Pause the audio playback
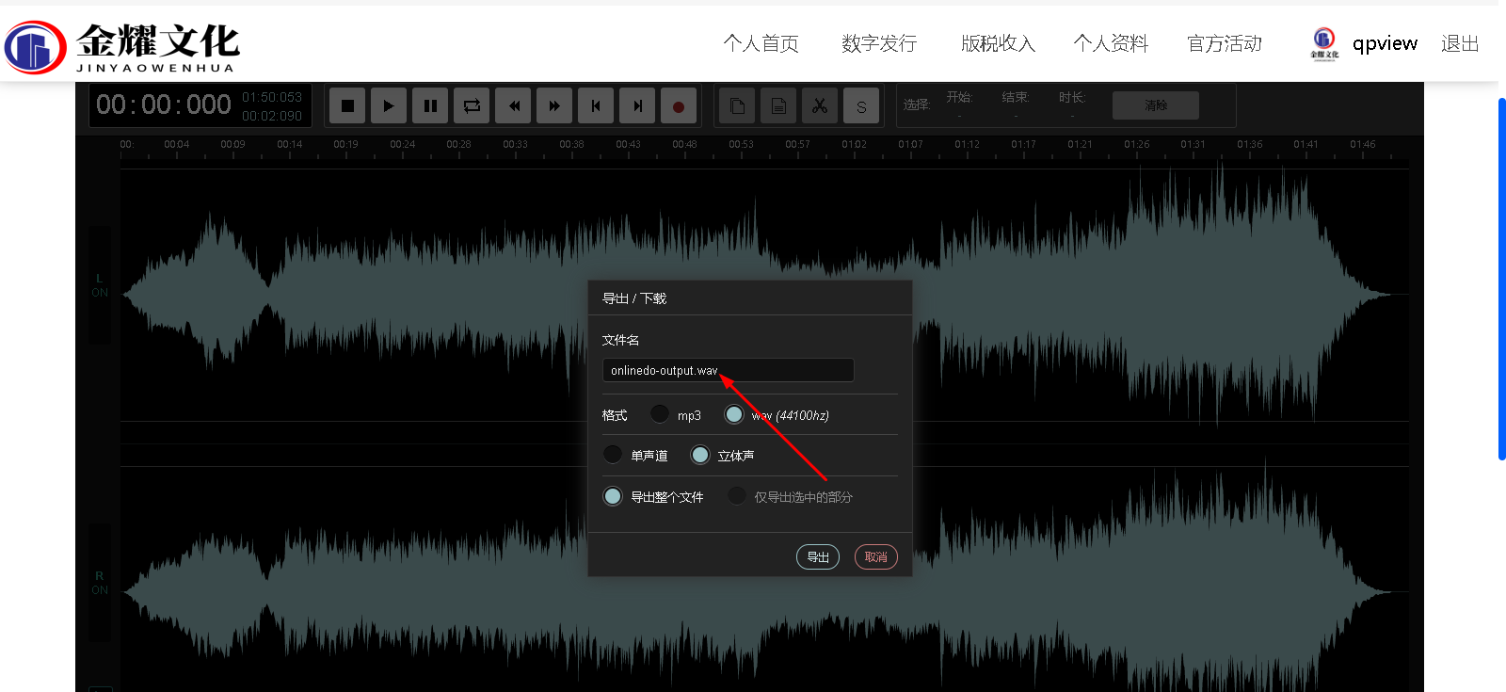 (430, 106)
